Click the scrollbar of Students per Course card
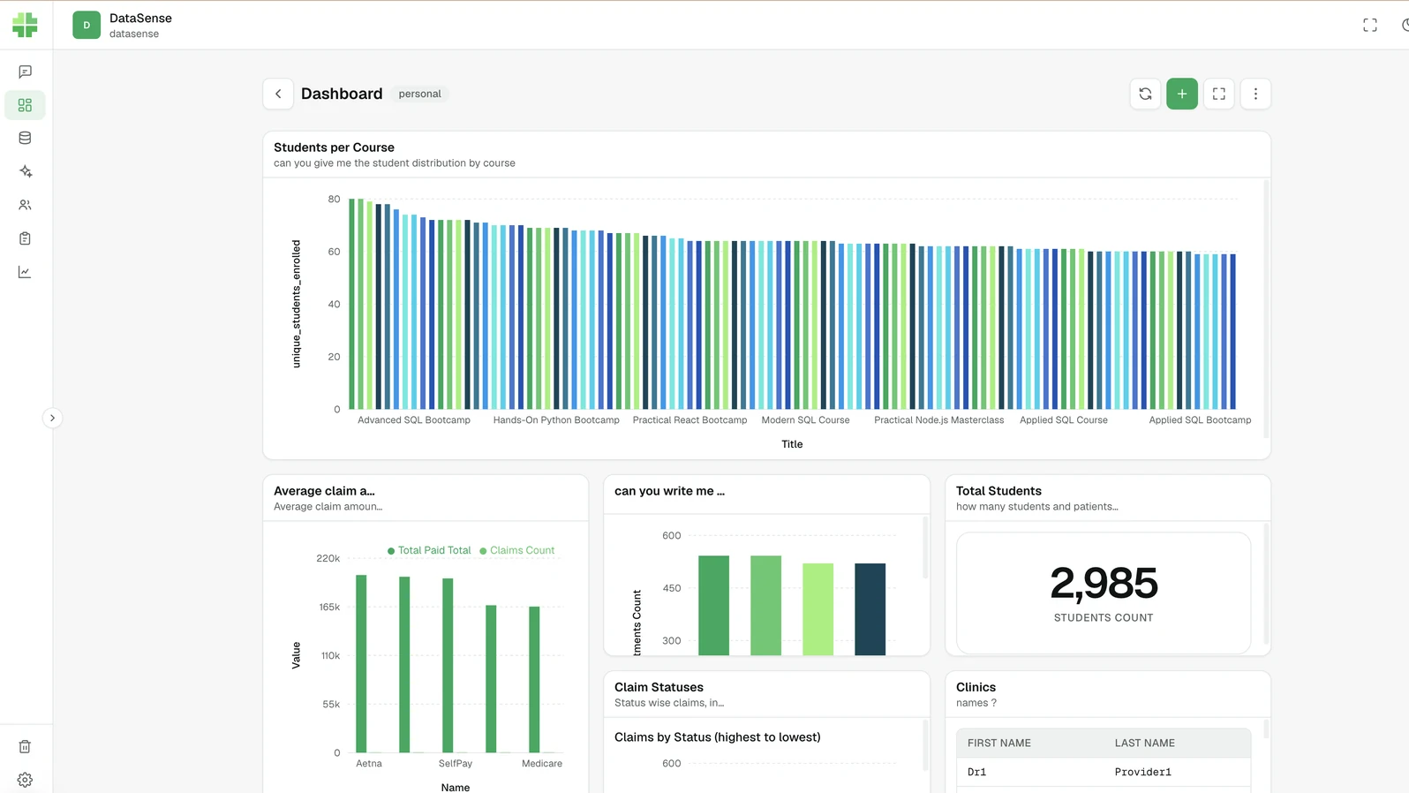Viewport: 1409px width, 793px height. [x=1266, y=309]
